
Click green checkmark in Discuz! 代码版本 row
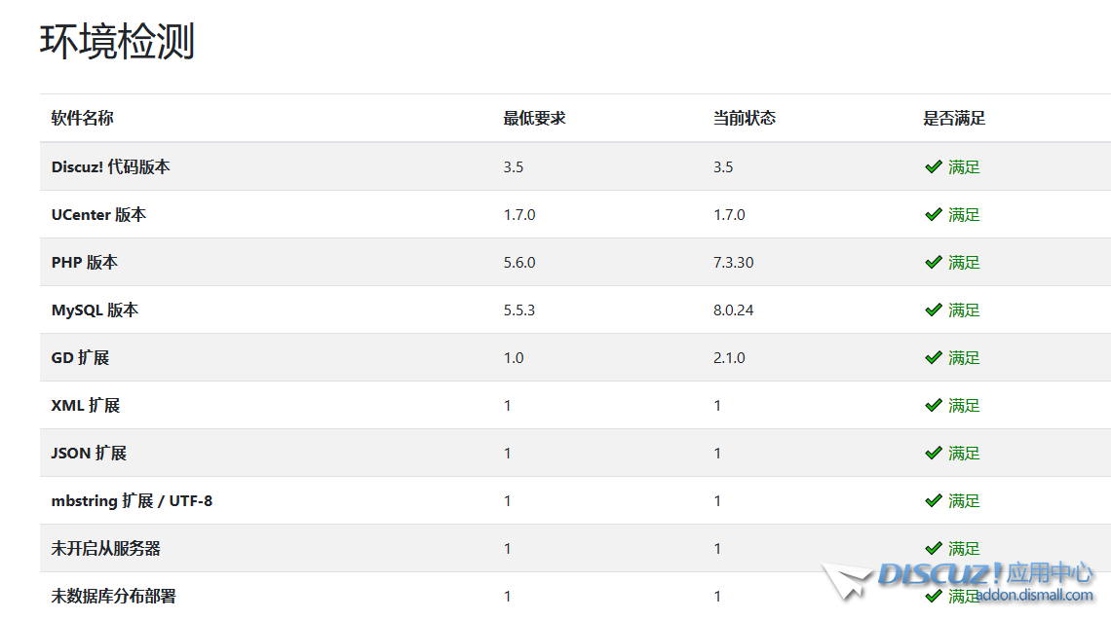point(934,167)
